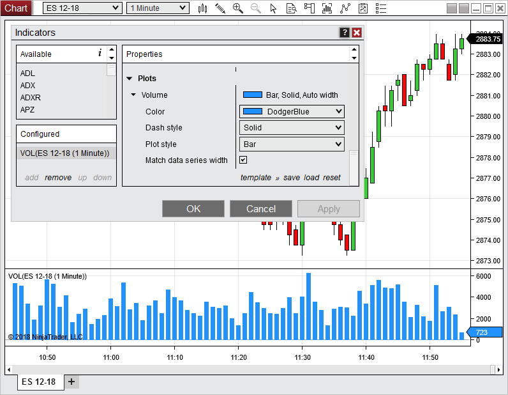This screenshot has height=395, width=508.
Task: Collapse the Plots section triangle
Action: click(129, 79)
